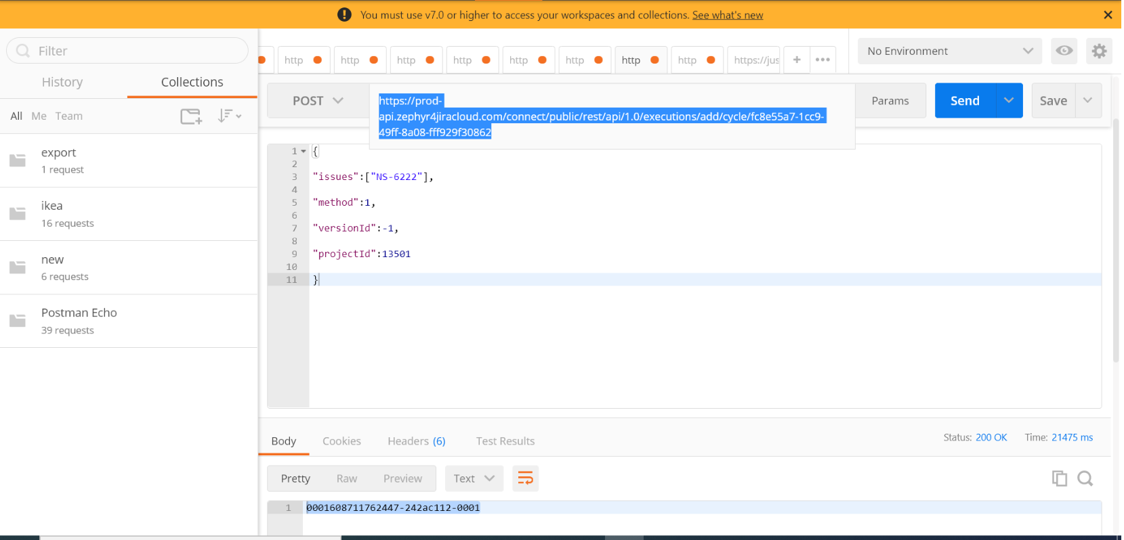Open the tab options three-dots menu
1124x540 pixels.
coord(823,60)
